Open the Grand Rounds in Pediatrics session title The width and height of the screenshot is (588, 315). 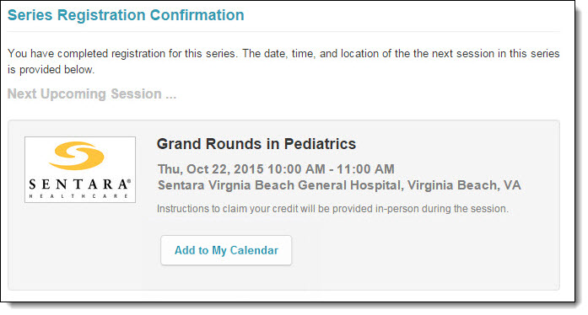click(x=256, y=144)
